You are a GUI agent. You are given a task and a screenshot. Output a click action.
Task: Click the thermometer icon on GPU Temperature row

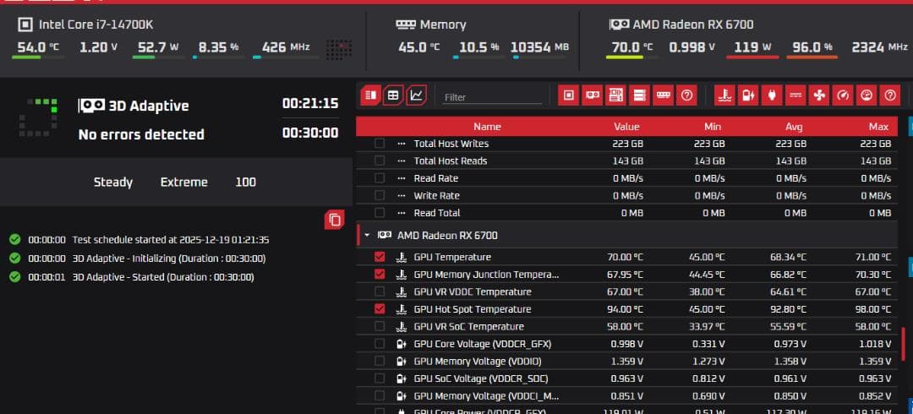pos(401,257)
